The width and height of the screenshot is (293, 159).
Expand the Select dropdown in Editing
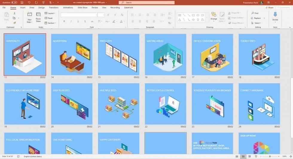click(x=256, y=23)
